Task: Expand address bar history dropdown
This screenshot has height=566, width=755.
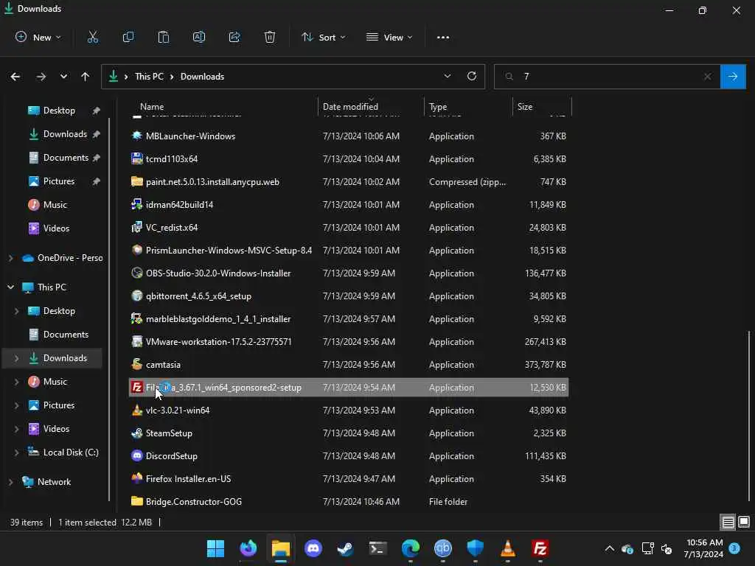Action: coord(448,76)
